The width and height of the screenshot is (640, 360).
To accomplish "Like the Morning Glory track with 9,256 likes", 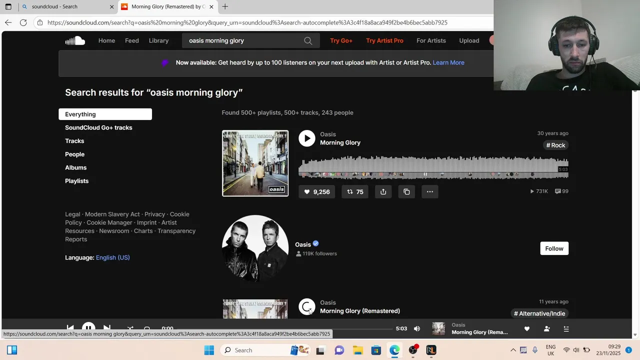I will click(317, 191).
